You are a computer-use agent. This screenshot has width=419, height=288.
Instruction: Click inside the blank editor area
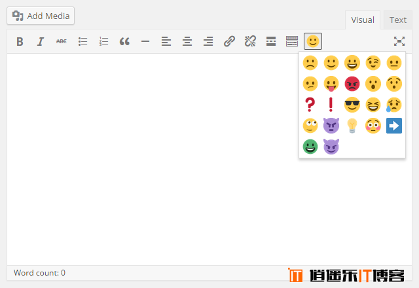151,164
